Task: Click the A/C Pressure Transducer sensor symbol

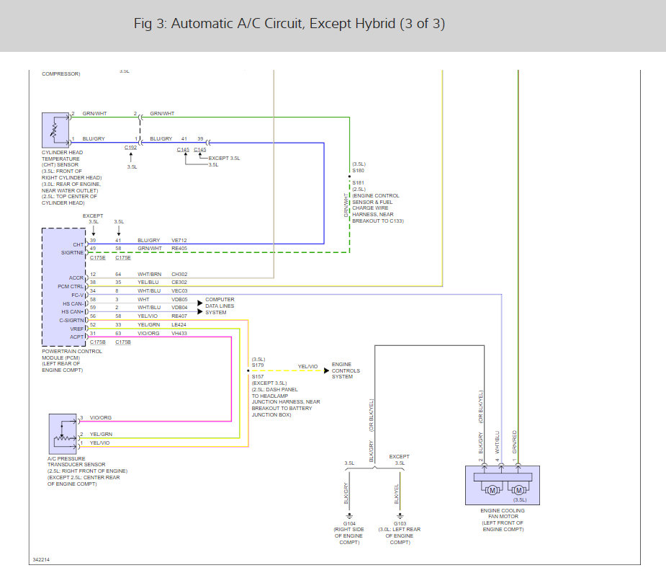Action: pos(63,434)
